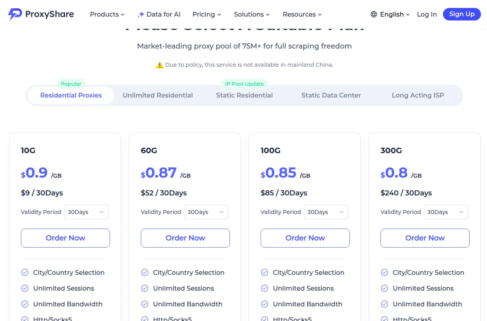The image size is (487, 321).
Task: Switch to Long Acting ISP tab
Action: (418, 96)
